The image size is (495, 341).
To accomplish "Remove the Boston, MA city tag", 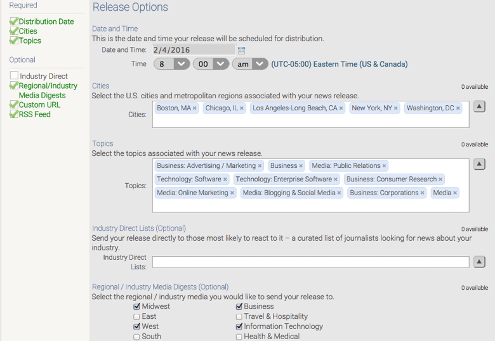I will [195, 108].
